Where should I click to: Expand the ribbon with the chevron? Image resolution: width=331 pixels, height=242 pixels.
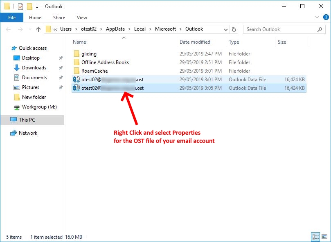(x=317, y=17)
